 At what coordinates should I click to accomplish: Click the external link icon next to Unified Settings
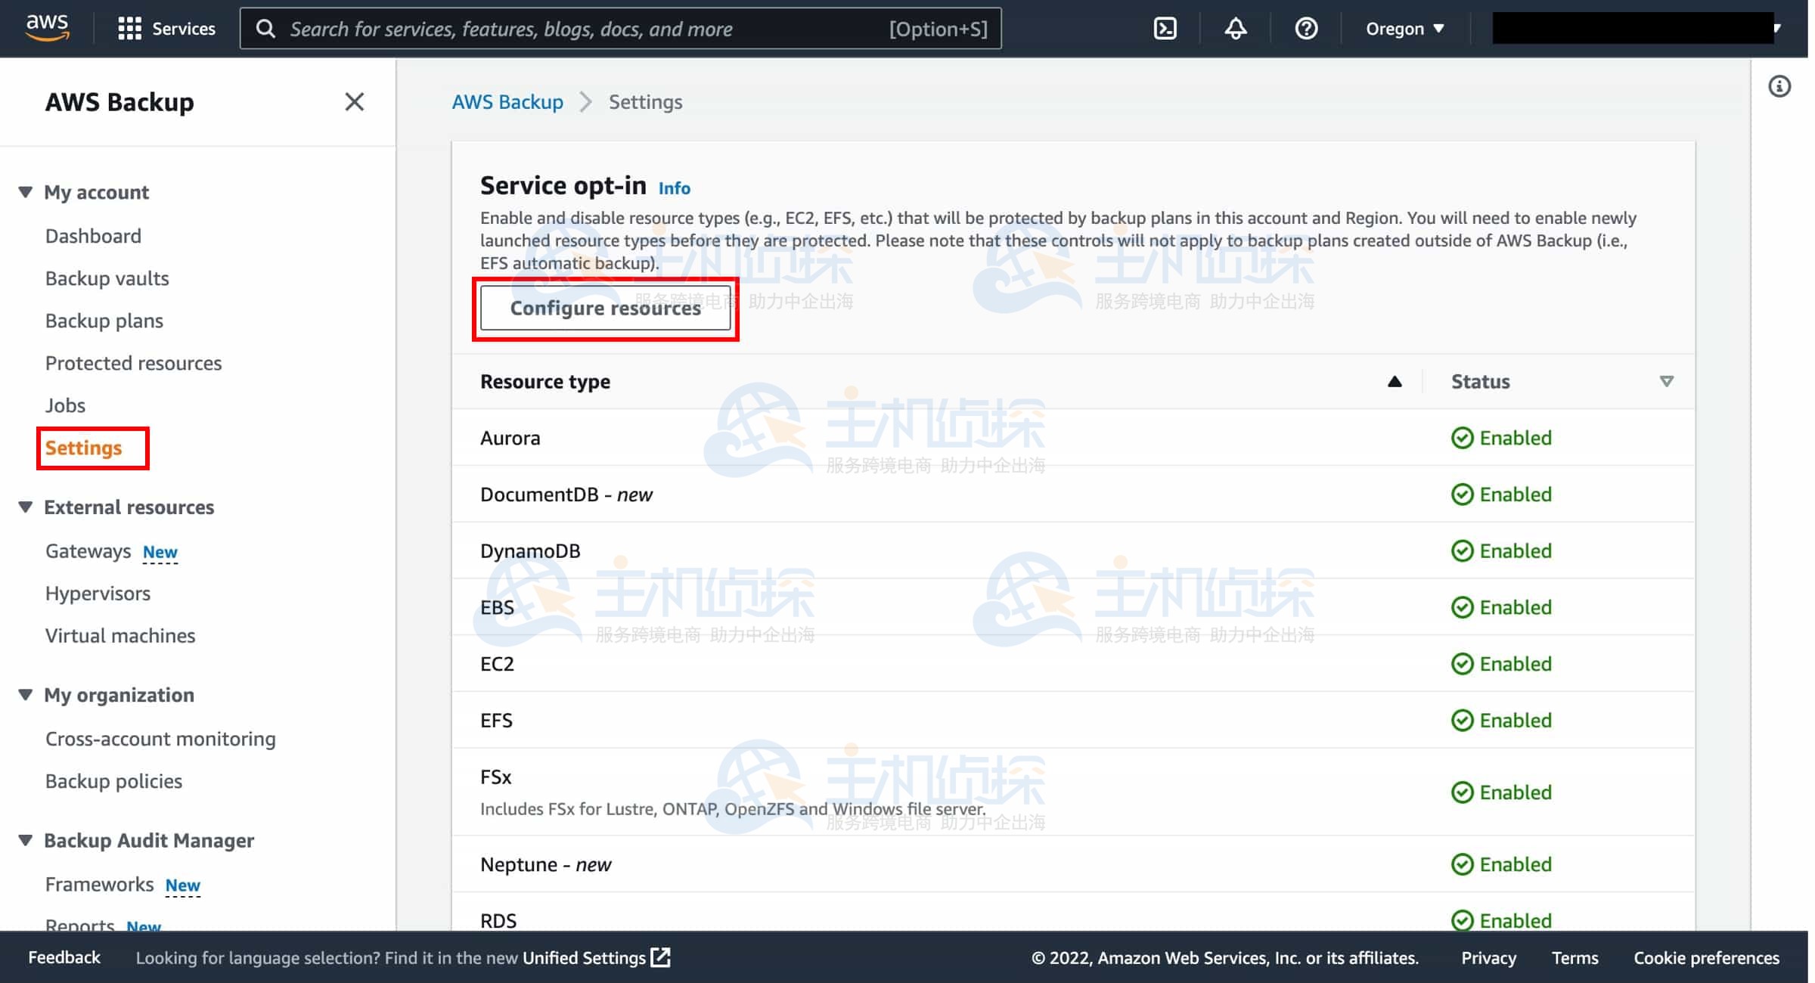pyautogui.click(x=662, y=957)
